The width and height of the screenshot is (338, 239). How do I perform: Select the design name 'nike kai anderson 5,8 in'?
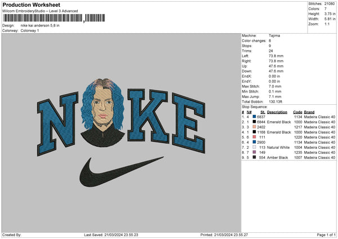point(40,25)
